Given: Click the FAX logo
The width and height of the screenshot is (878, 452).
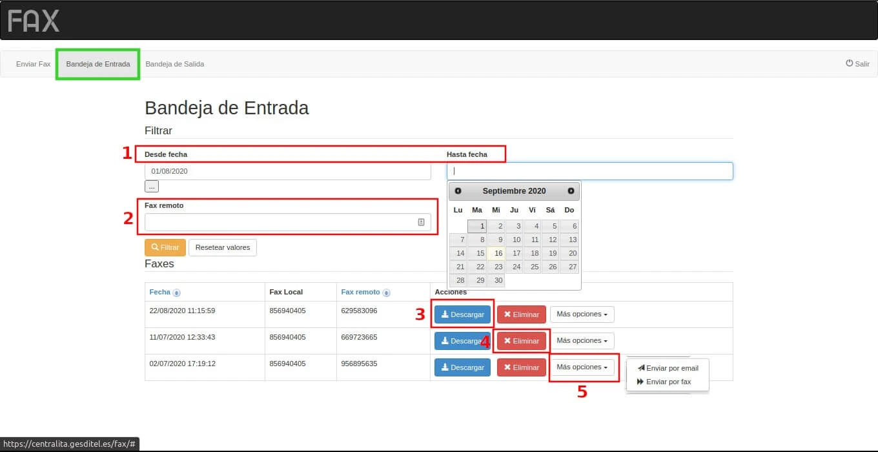Looking at the screenshot, I should [34, 21].
